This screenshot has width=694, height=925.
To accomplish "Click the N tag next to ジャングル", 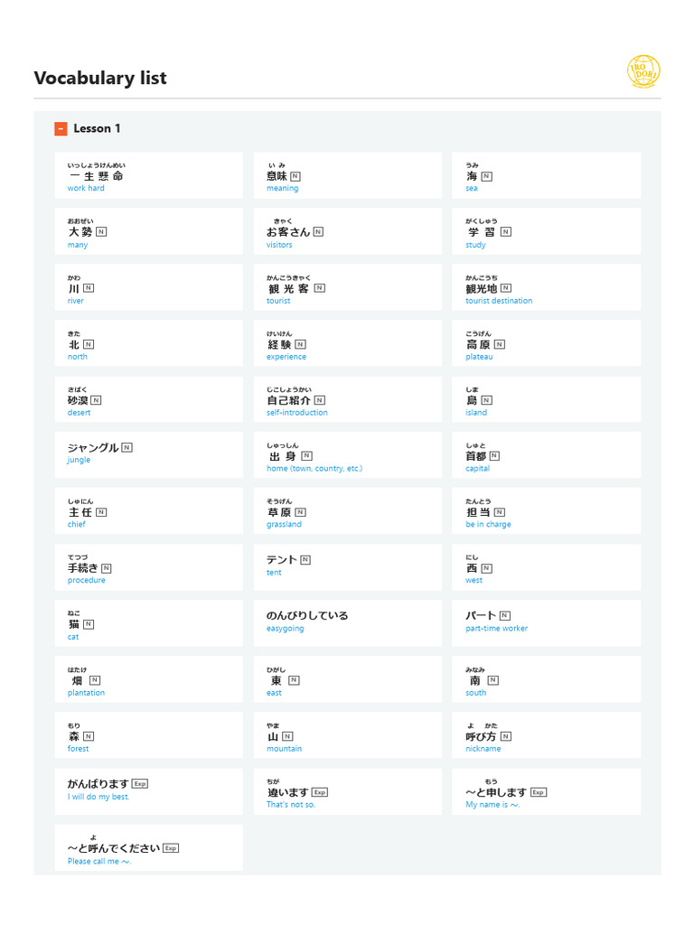I will point(127,447).
